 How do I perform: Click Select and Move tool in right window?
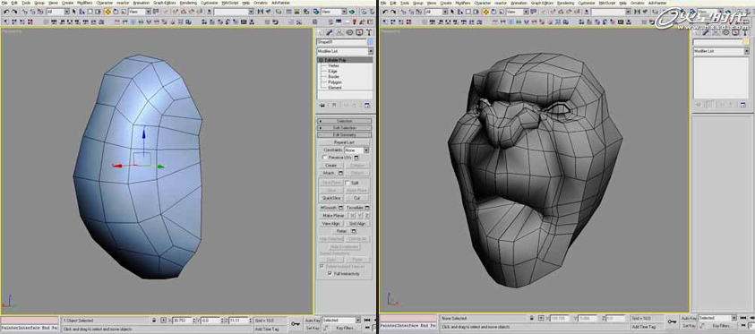pyautogui.click(x=485, y=11)
